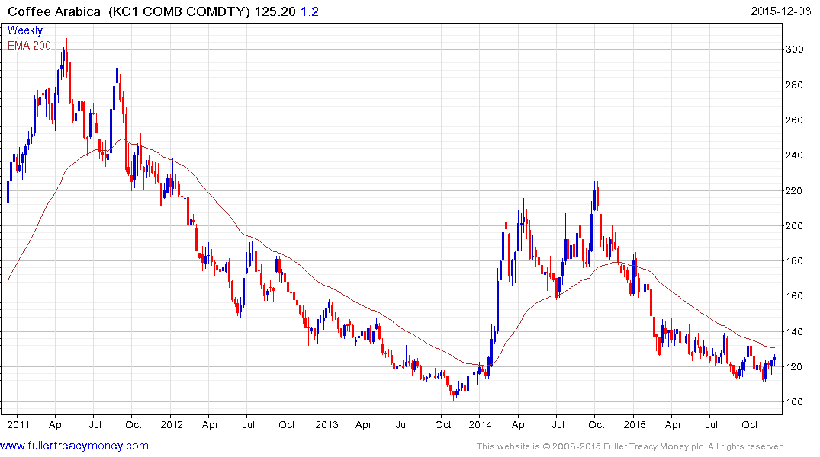Viewport: 820px width, 457px height.
Task: Select the 180 price axis label
Action: (x=794, y=260)
